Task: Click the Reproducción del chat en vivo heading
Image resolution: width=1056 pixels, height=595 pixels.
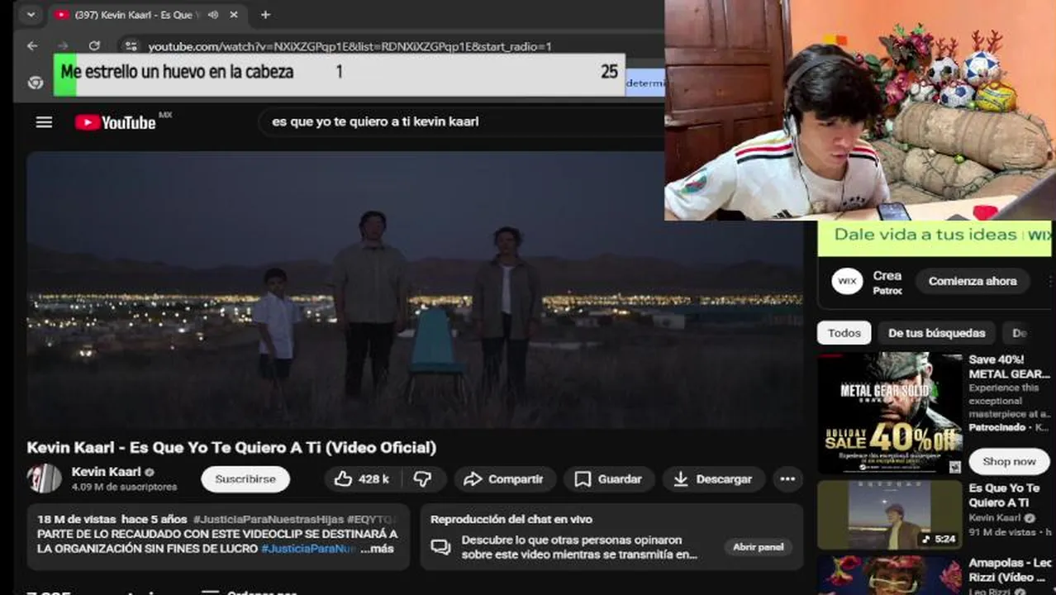Action: (511, 520)
